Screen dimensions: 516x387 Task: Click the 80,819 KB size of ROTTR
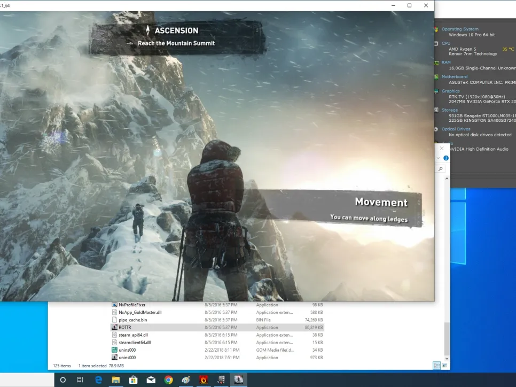point(314,327)
